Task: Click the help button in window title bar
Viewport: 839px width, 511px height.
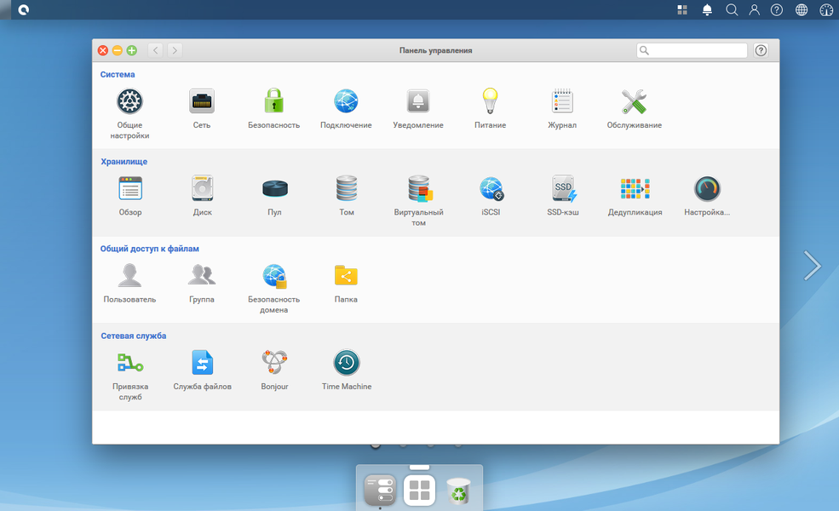Action: [x=761, y=50]
